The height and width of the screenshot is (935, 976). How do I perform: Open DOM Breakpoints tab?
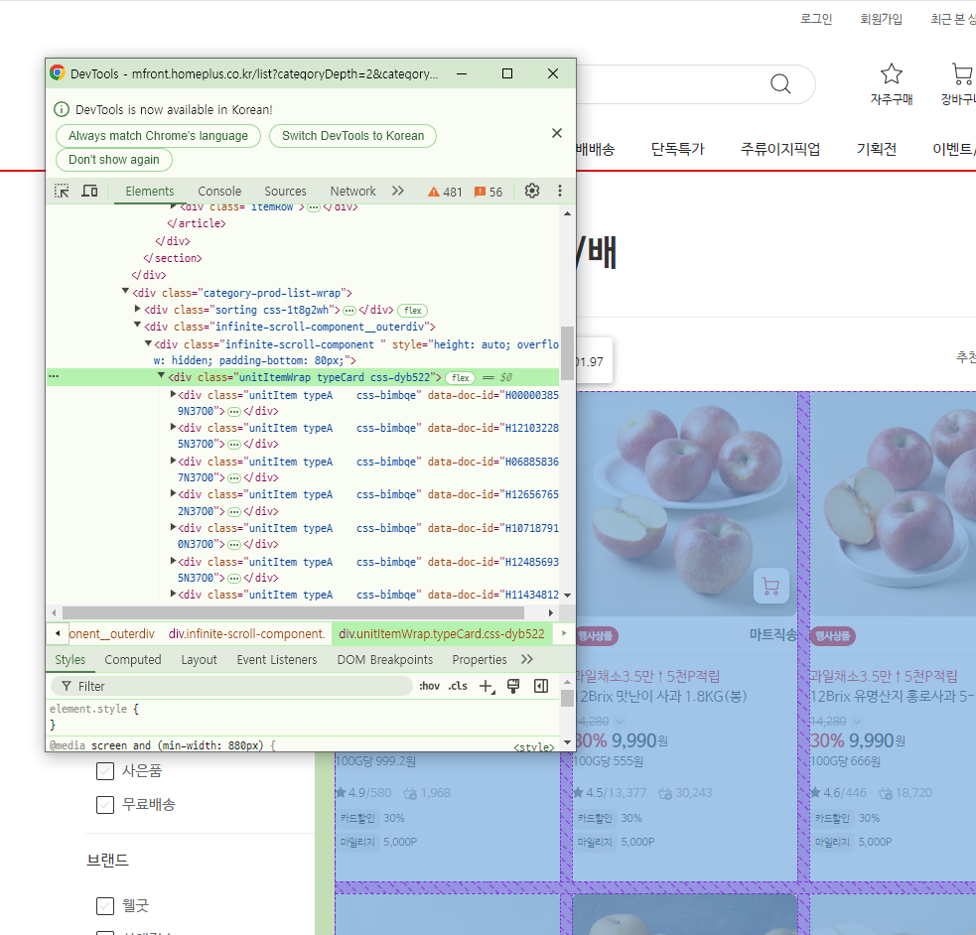pyautogui.click(x=384, y=659)
